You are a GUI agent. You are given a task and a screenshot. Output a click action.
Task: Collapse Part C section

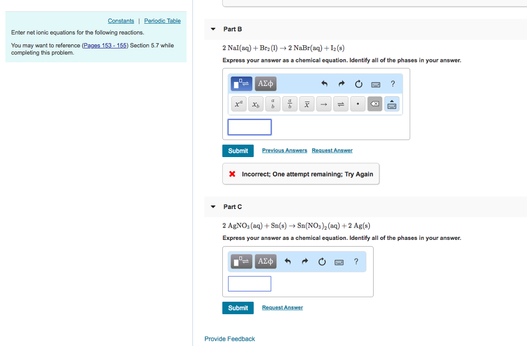[x=213, y=206]
